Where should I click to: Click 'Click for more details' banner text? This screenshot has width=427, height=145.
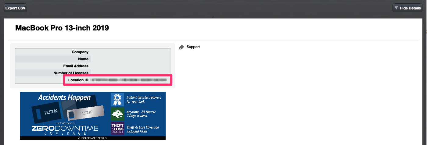(x=92, y=138)
